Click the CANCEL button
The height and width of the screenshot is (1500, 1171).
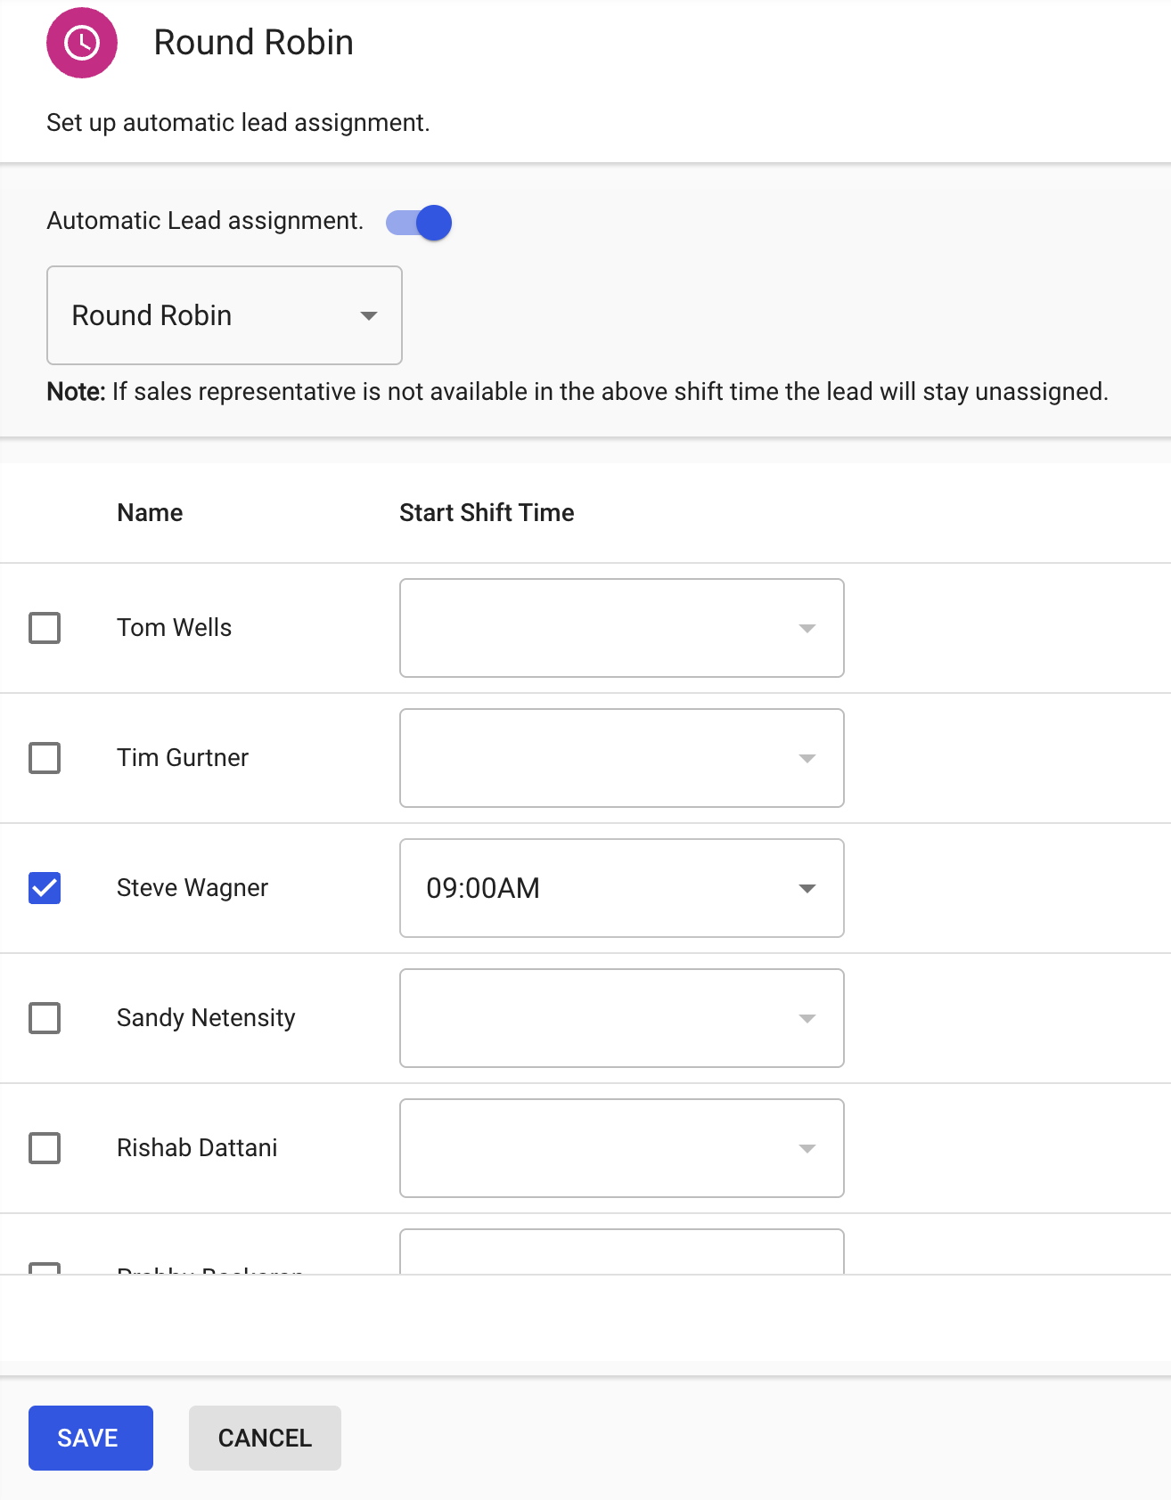[x=265, y=1438]
